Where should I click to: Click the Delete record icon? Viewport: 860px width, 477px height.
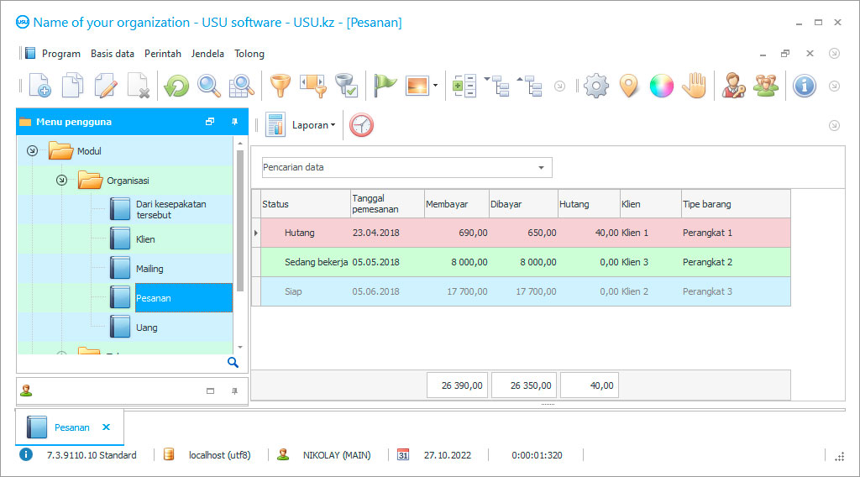[139, 86]
